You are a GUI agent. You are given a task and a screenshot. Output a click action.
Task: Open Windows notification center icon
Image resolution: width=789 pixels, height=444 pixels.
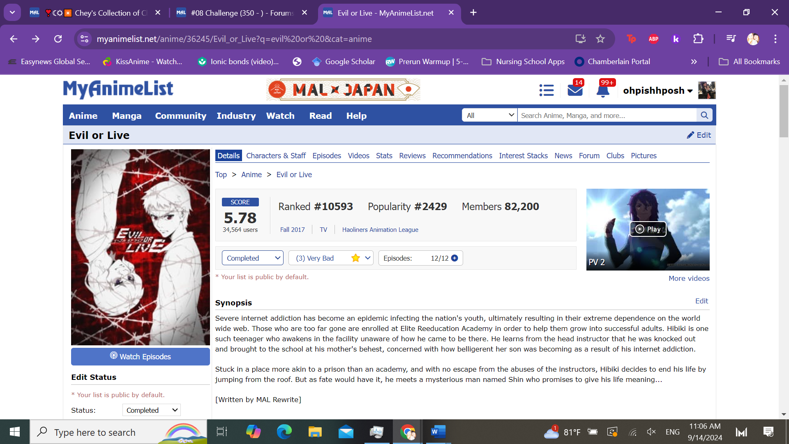pos(768,432)
